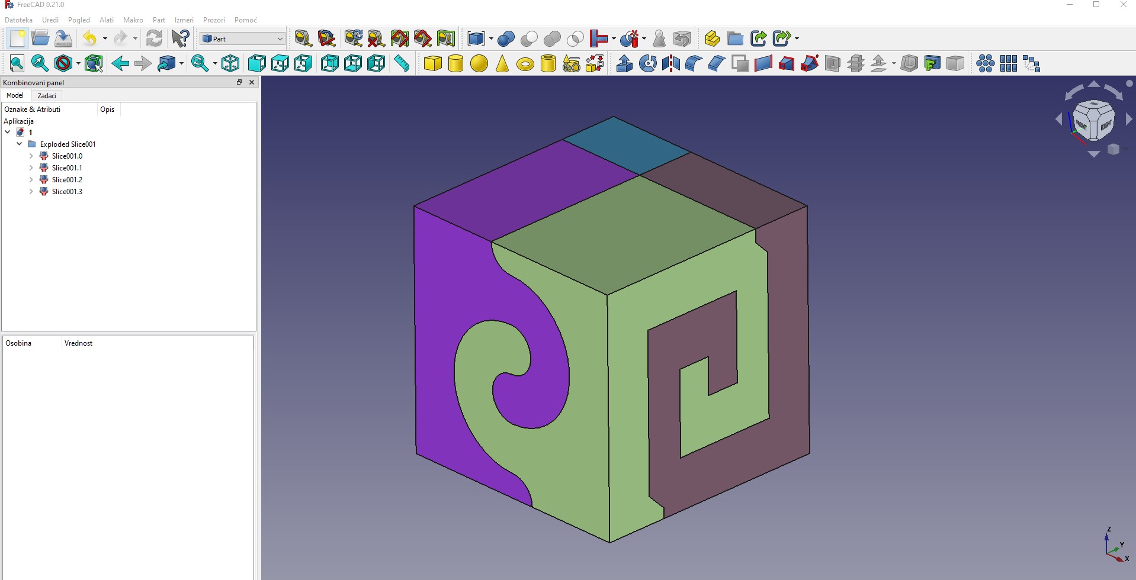The height and width of the screenshot is (580, 1136).
Task: Start the angular measurement tool
Action: 327,38
